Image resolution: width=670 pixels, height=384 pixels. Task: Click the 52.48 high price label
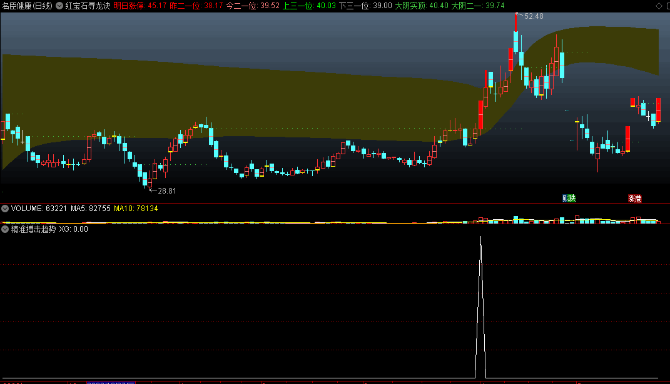[x=534, y=16]
